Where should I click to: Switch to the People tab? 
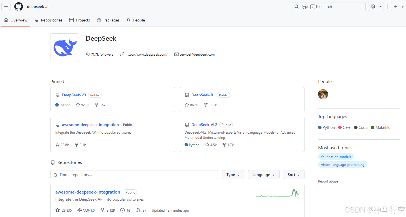(x=136, y=20)
